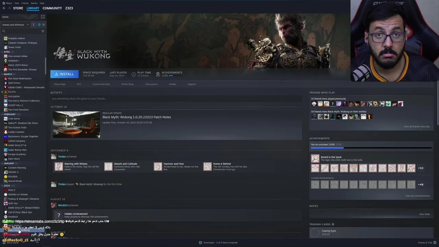Switch to the STORE tab
Screen dimensions: 439x247
click(x=18, y=8)
